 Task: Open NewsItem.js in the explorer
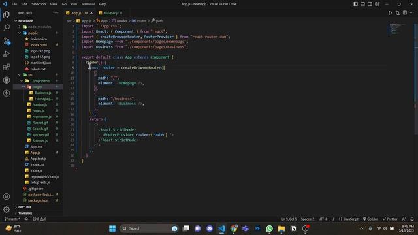pos(42,117)
